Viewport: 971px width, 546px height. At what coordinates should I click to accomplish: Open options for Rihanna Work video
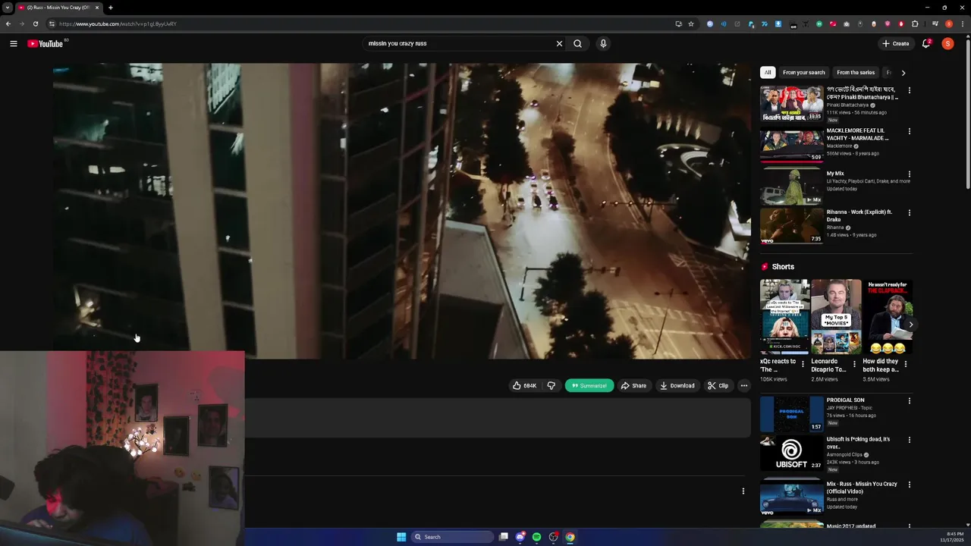click(910, 213)
